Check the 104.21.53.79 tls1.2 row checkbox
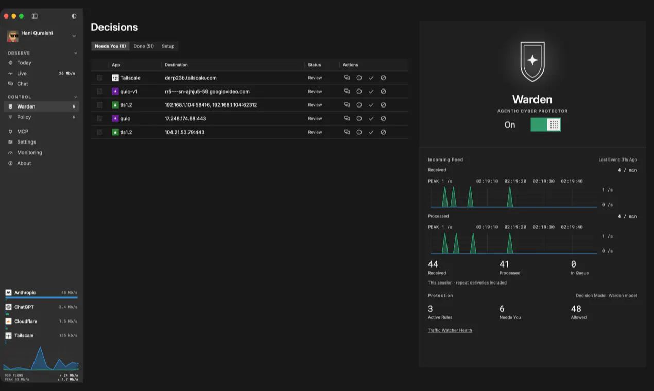This screenshot has width=654, height=391. pos(100,132)
